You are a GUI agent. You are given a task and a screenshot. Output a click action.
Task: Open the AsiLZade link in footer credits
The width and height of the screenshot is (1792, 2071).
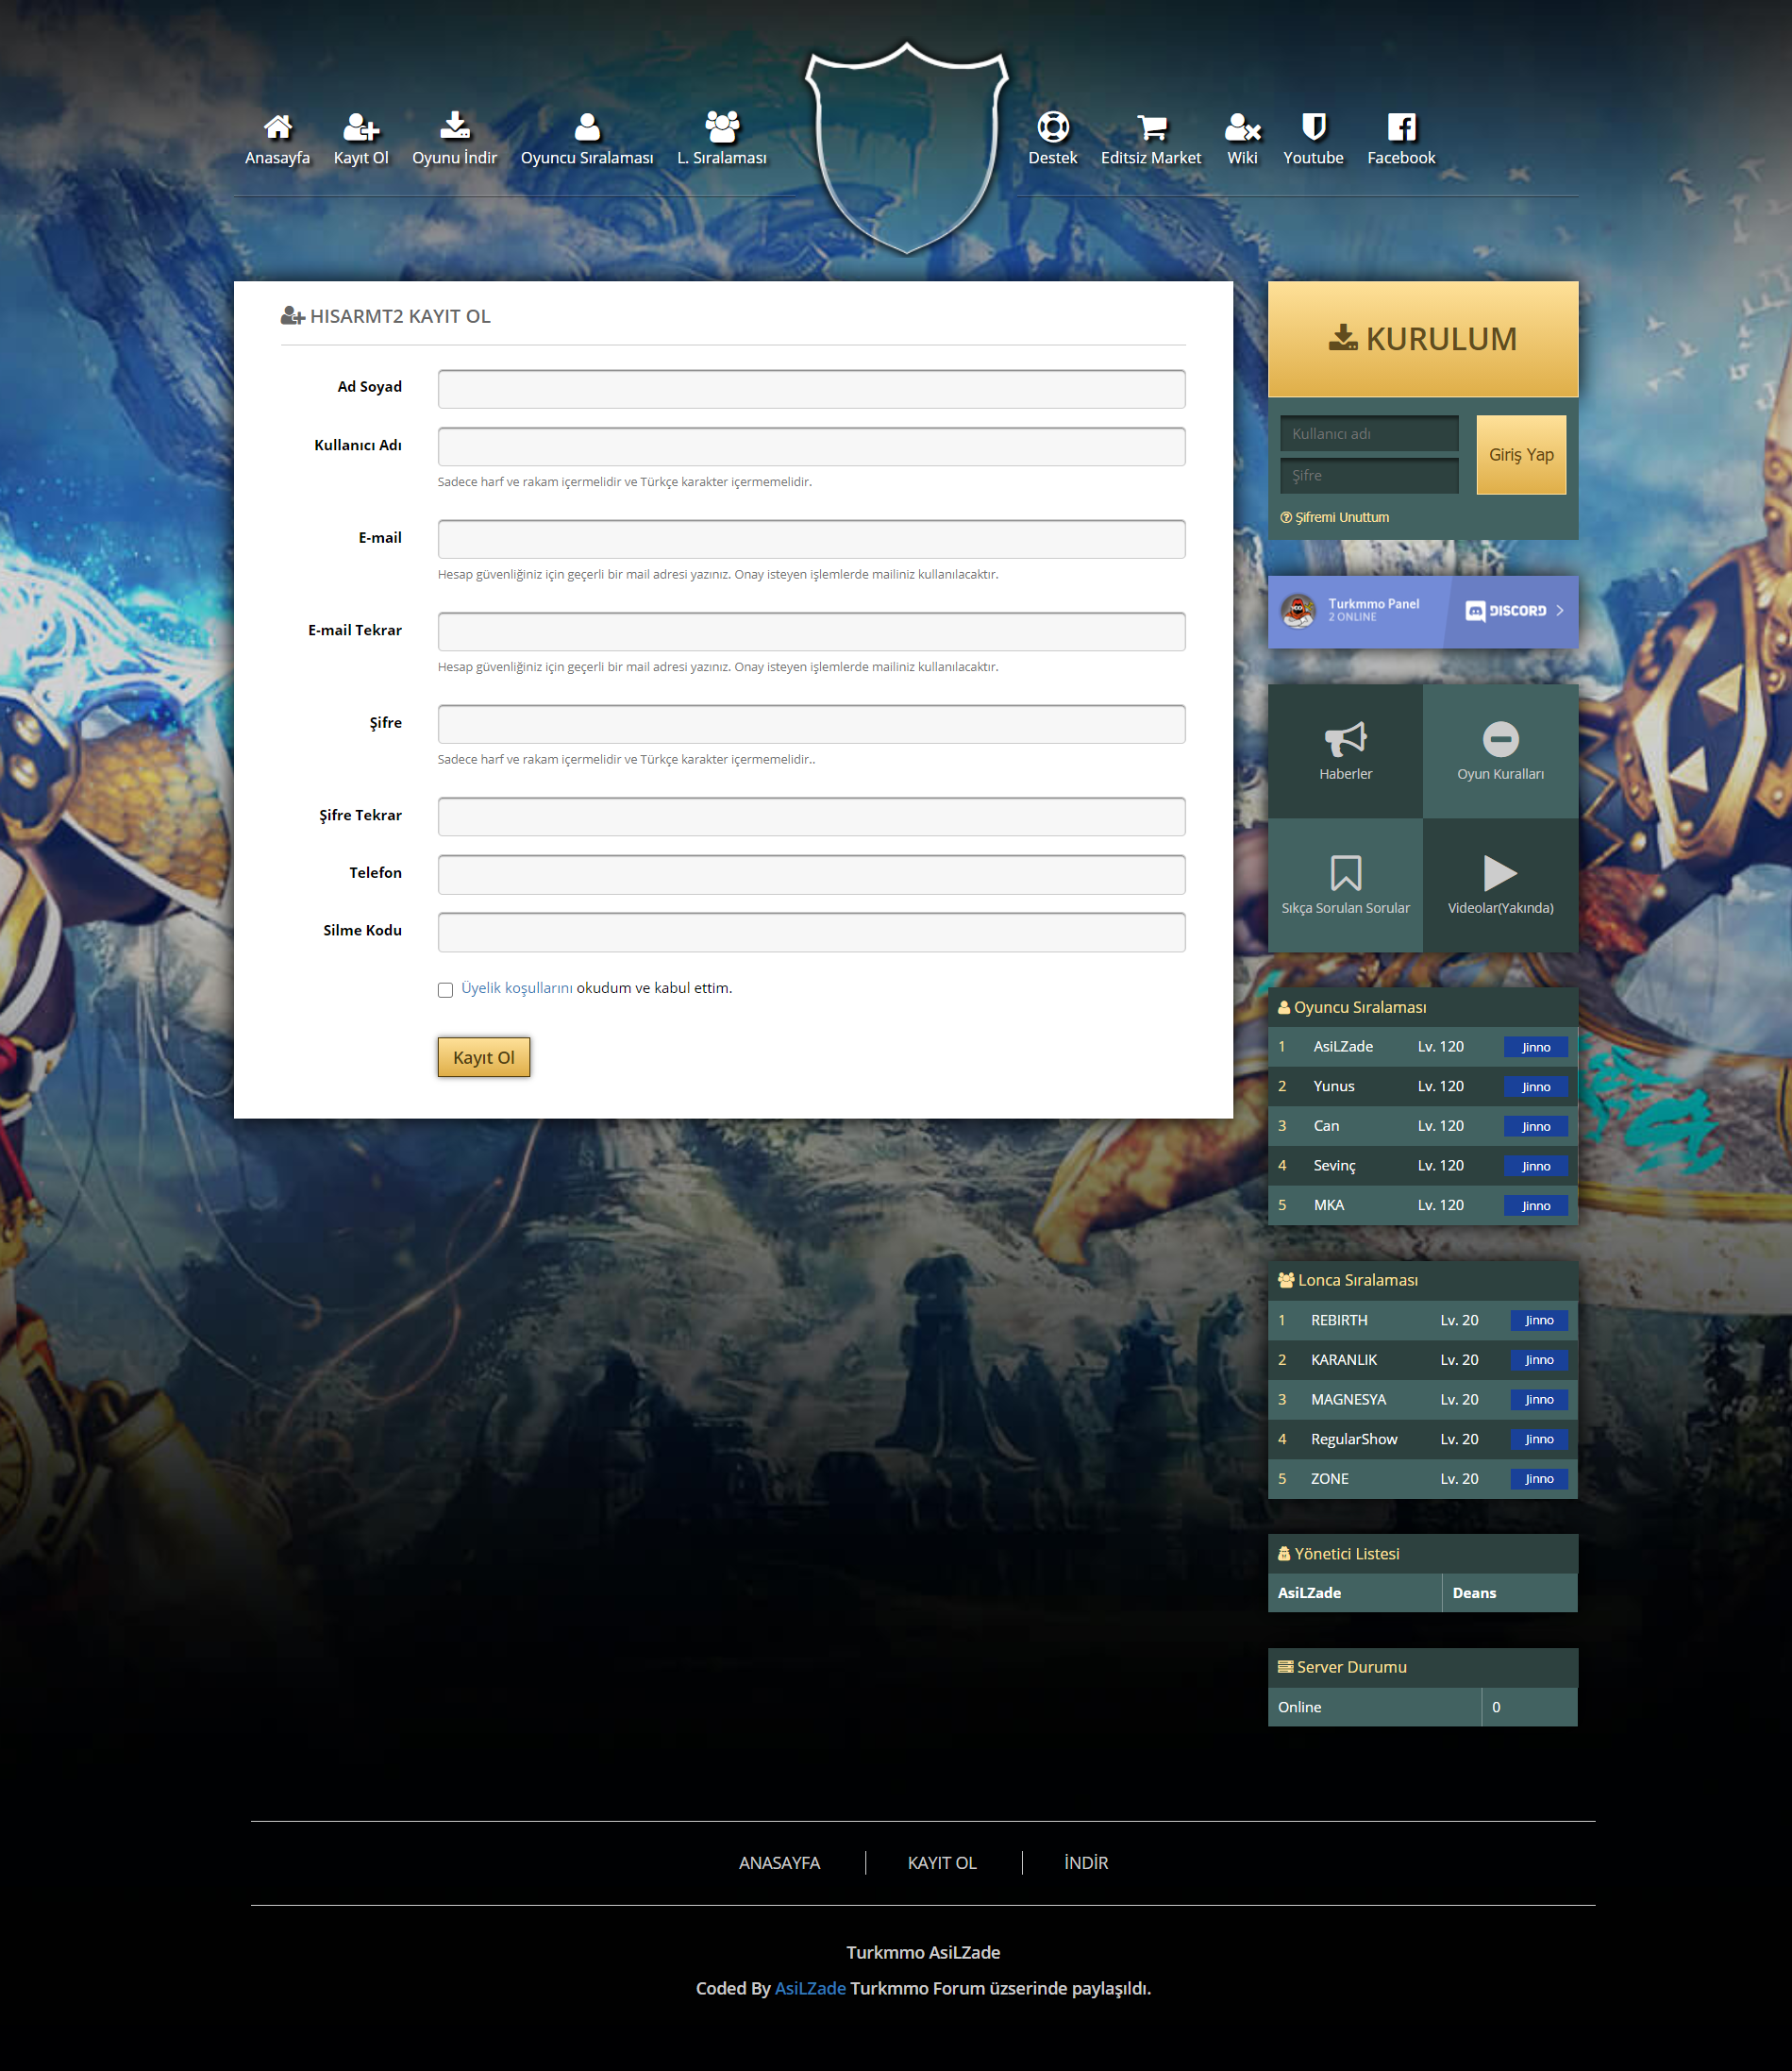tap(810, 1989)
